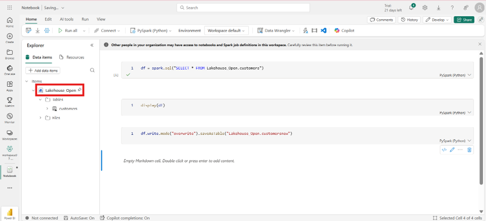
Task: Open the cell's more options ellipsis
Action: 460,150
